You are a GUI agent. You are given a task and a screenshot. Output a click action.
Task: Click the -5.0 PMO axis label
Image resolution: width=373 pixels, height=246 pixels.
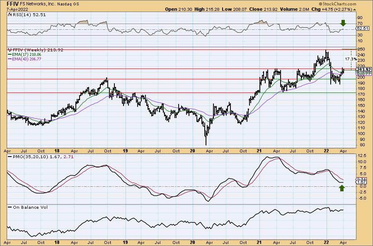point(361,198)
